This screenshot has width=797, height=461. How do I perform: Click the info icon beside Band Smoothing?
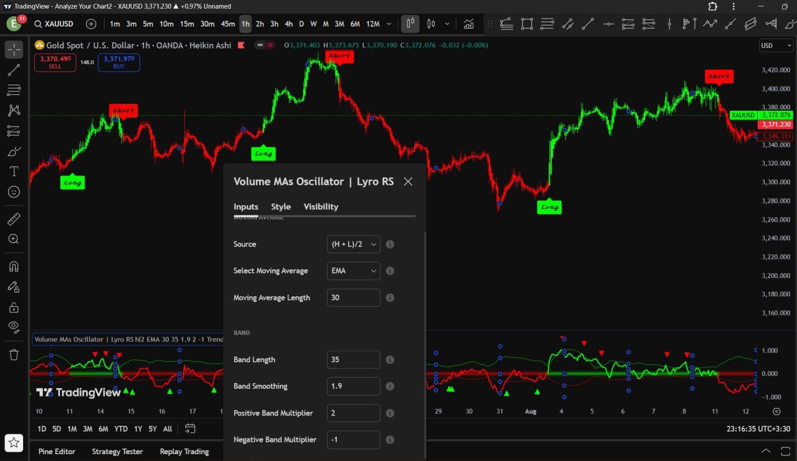tap(390, 386)
